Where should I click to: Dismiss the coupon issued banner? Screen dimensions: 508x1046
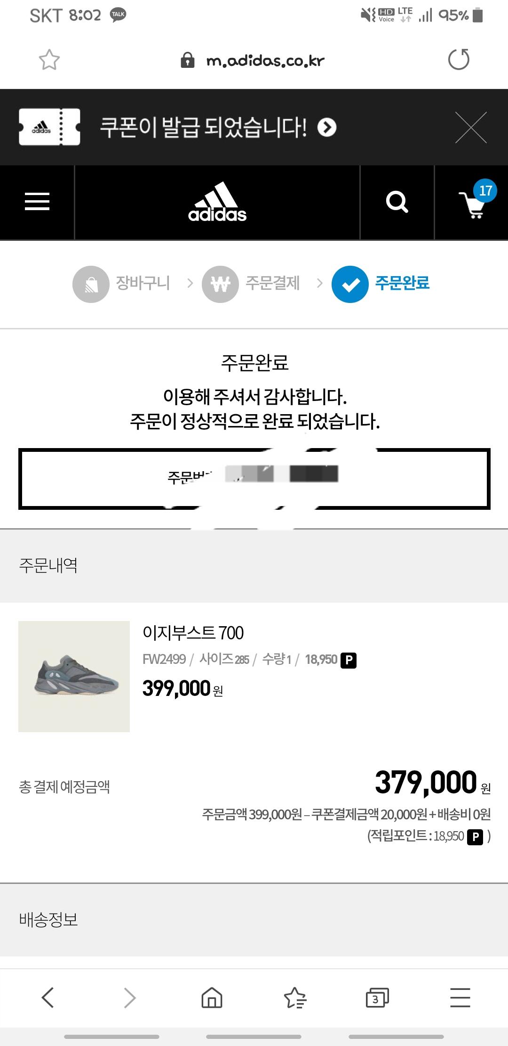tap(471, 127)
